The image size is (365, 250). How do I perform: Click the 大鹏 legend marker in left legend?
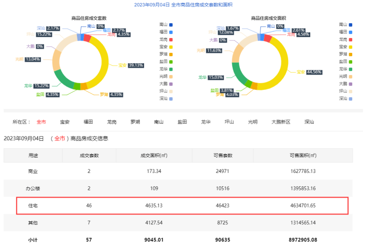[x=171, y=83]
